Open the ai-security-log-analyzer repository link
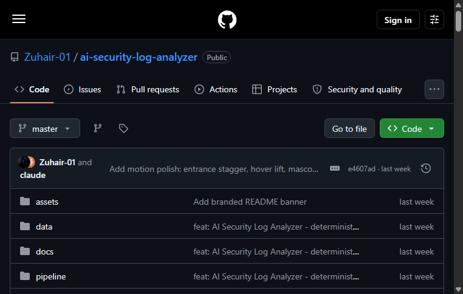This screenshot has height=294, width=463. pyautogui.click(x=139, y=57)
